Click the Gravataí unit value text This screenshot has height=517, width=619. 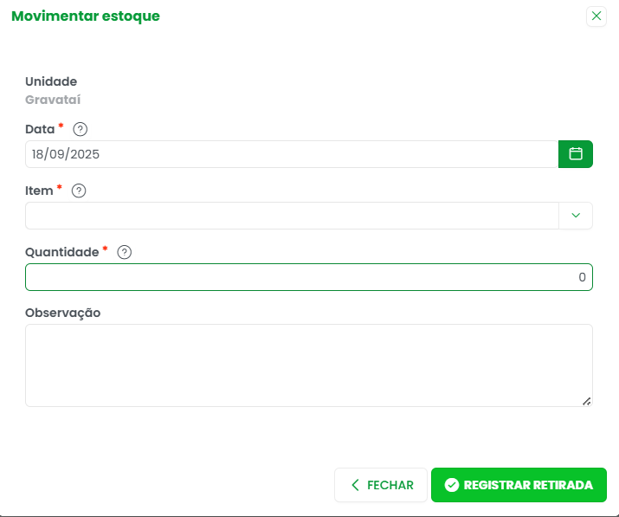[x=53, y=99]
